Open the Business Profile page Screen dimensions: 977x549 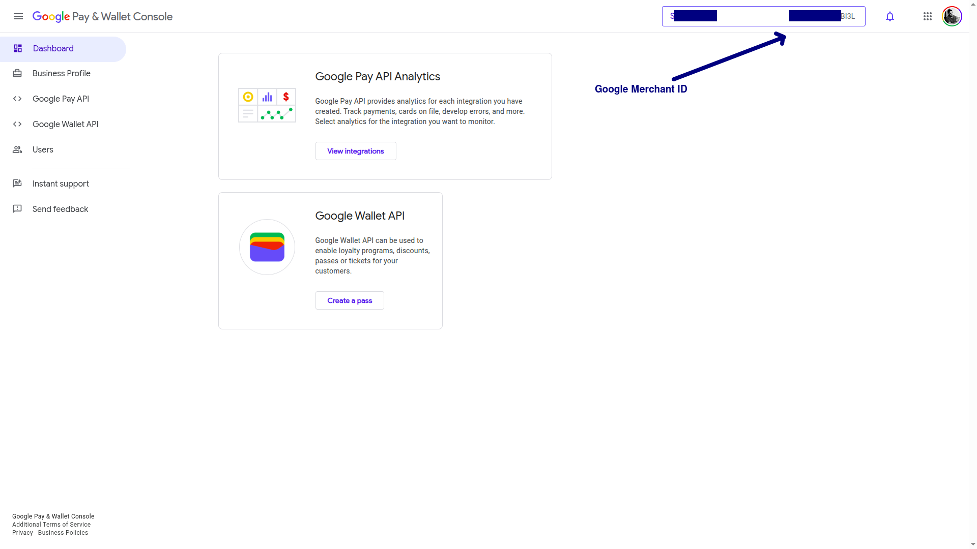[x=61, y=73]
